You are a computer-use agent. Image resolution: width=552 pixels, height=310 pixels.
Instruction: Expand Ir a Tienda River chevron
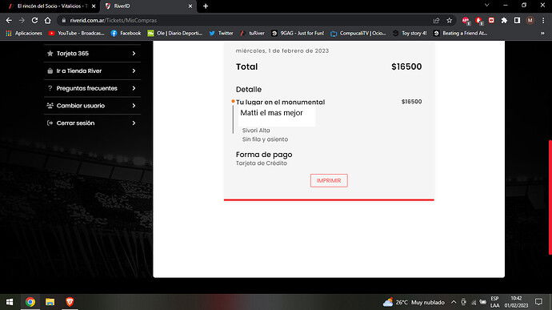click(x=134, y=70)
